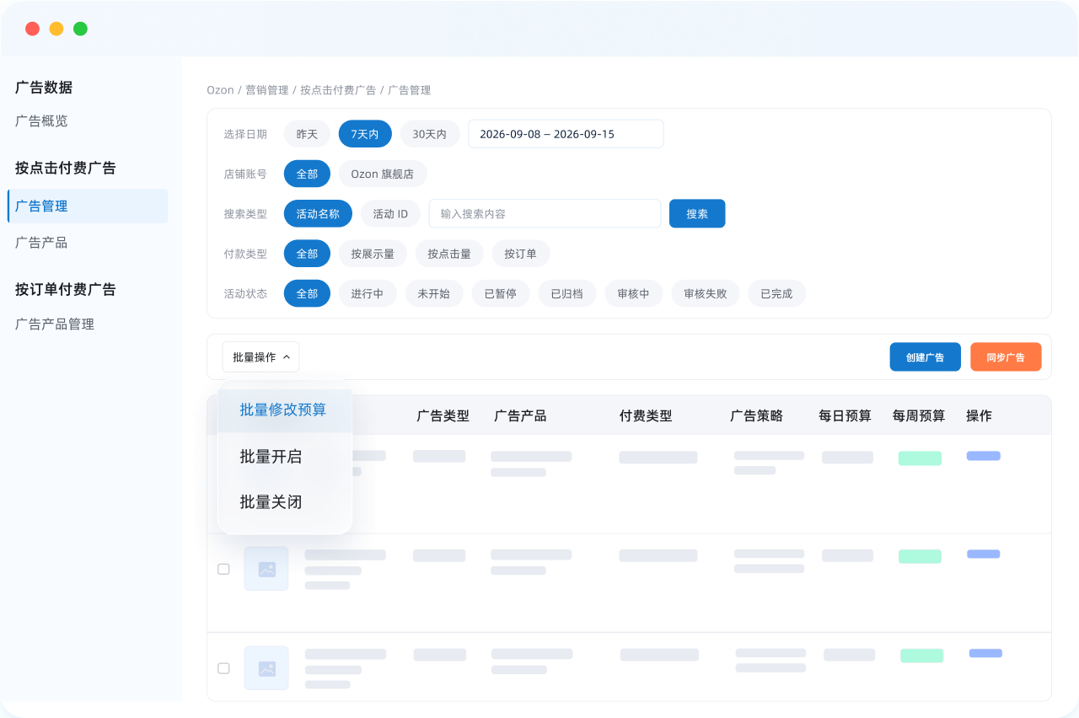
Task: Filter campaign status by 审核失败
Action: point(706,294)
